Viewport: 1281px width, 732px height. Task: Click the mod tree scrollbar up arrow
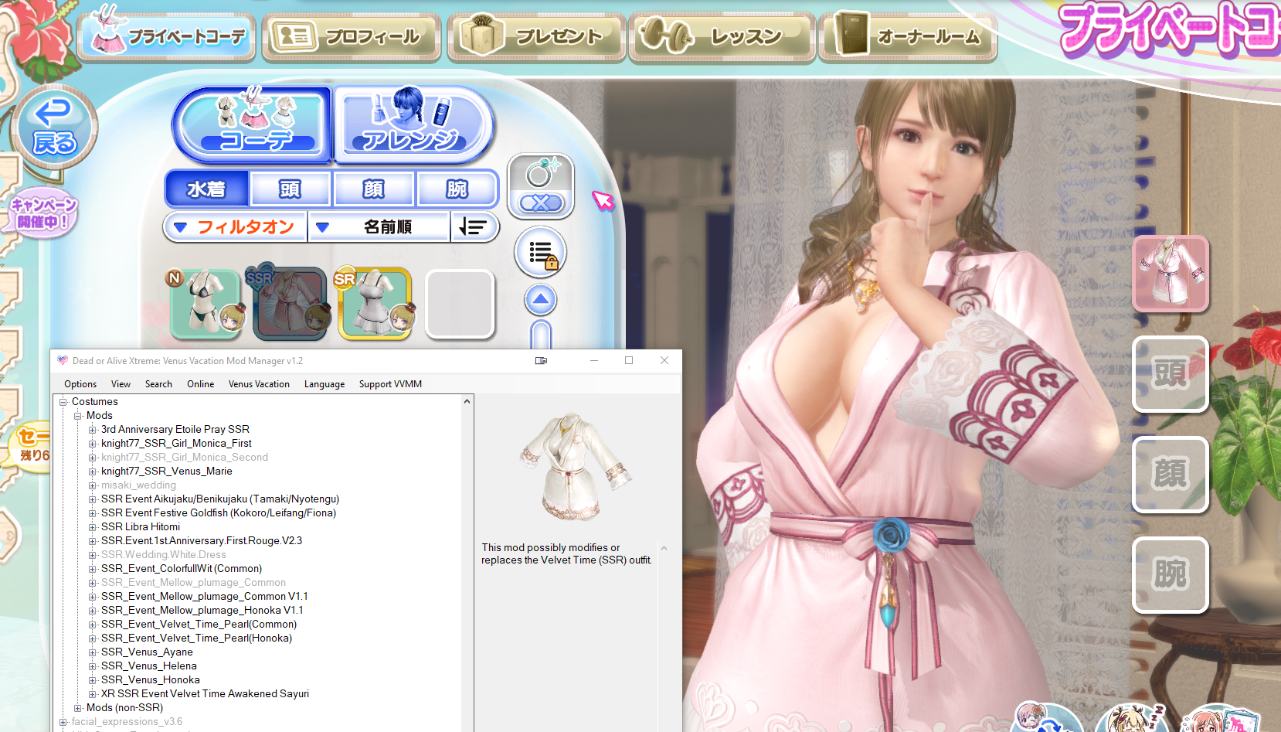point(467,402)
